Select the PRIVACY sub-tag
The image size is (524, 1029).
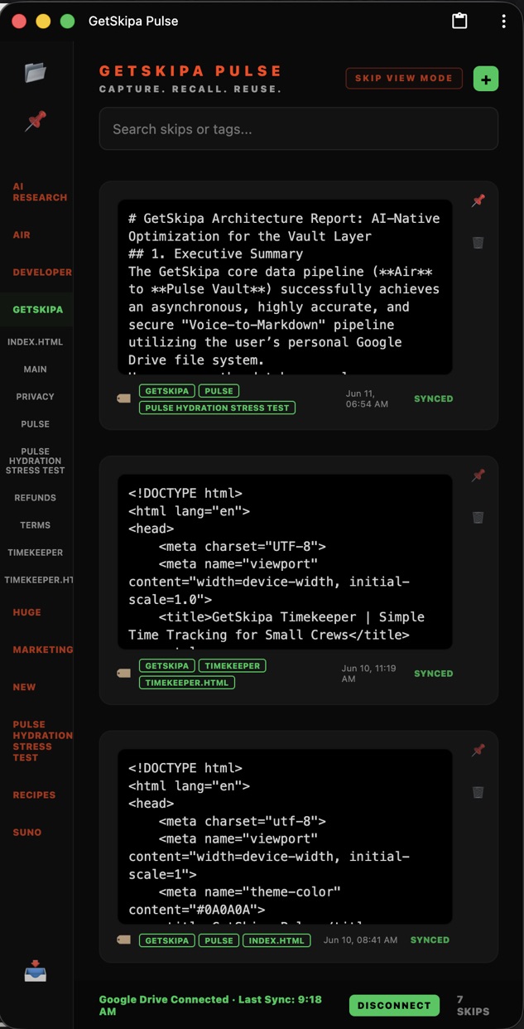tap(36, 397)
